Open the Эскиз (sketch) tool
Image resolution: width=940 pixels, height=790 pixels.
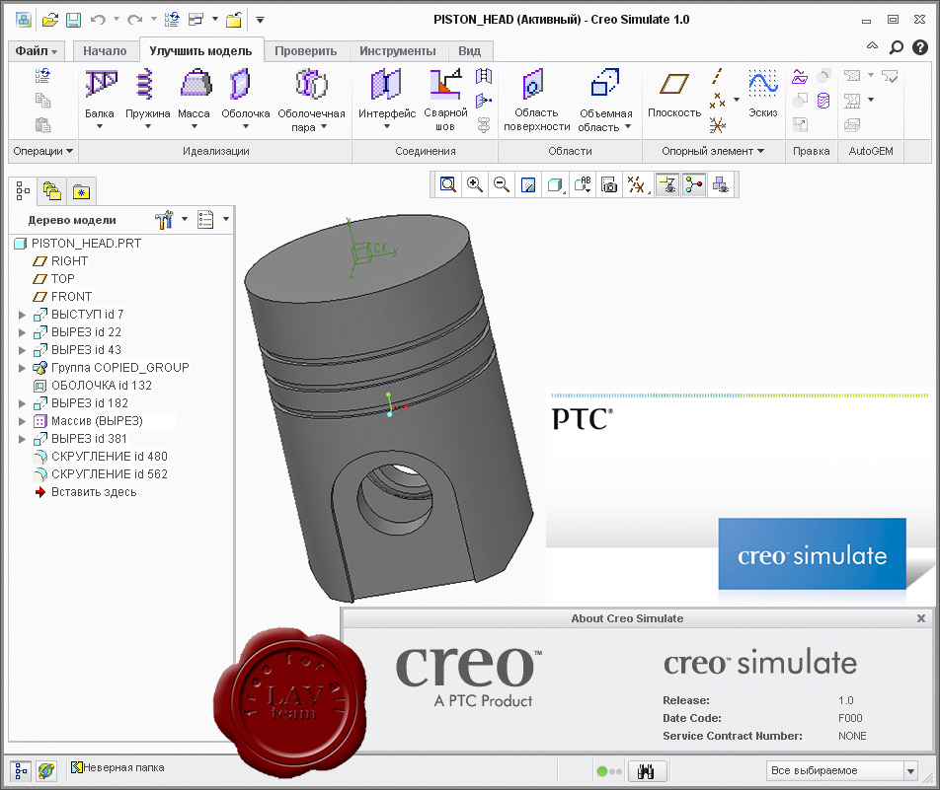pos(762,93)
